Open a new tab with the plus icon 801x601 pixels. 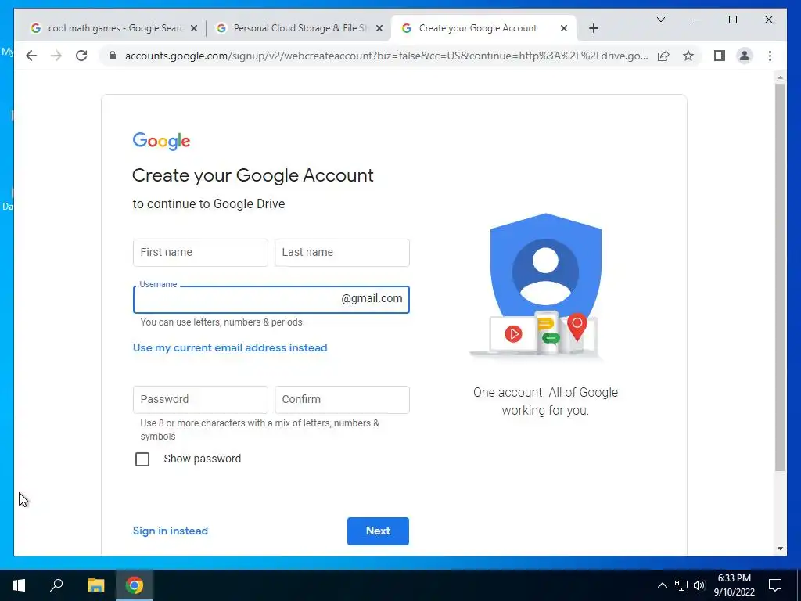tap(593, 28)
